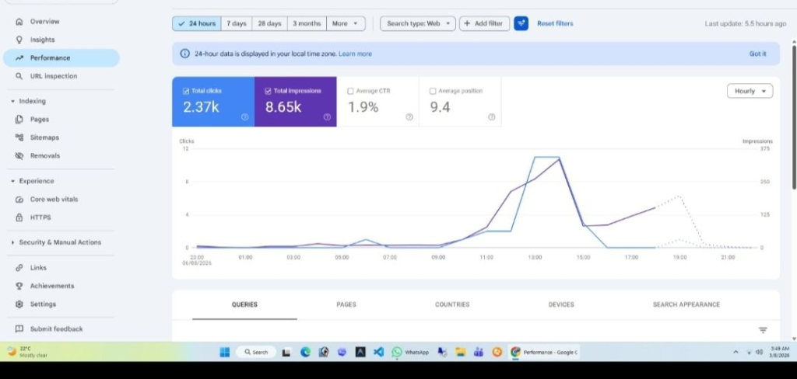Image resolution: width=797 pixels, height=379 pixels.
Task: Open weather widget showing 22°C
Action: tap(27, 352)
